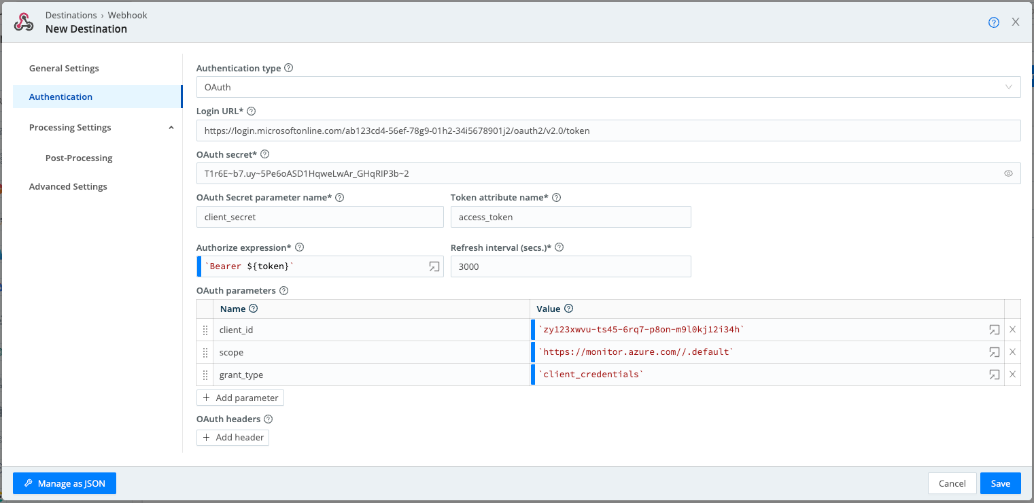
Task: Save the new destination
Action: click(x=1000, y=483)
